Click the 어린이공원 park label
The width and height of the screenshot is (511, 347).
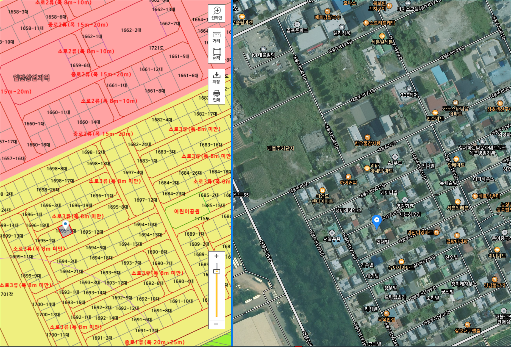pos(187,212)
